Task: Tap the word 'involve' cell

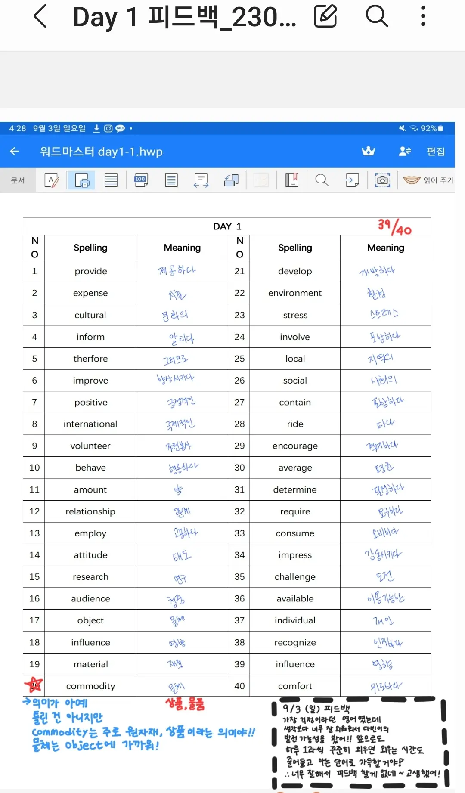Action: pyautogui.click(x=295, y=337)
